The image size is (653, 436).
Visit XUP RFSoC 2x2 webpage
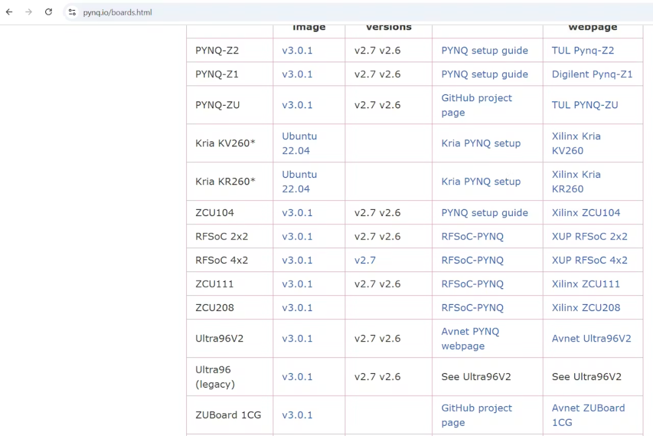point(590,236)
